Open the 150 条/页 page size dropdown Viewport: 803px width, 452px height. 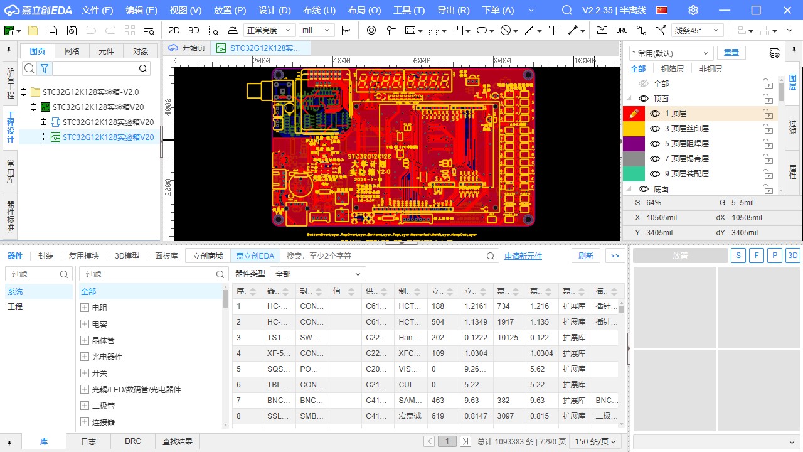pos(595,441)
